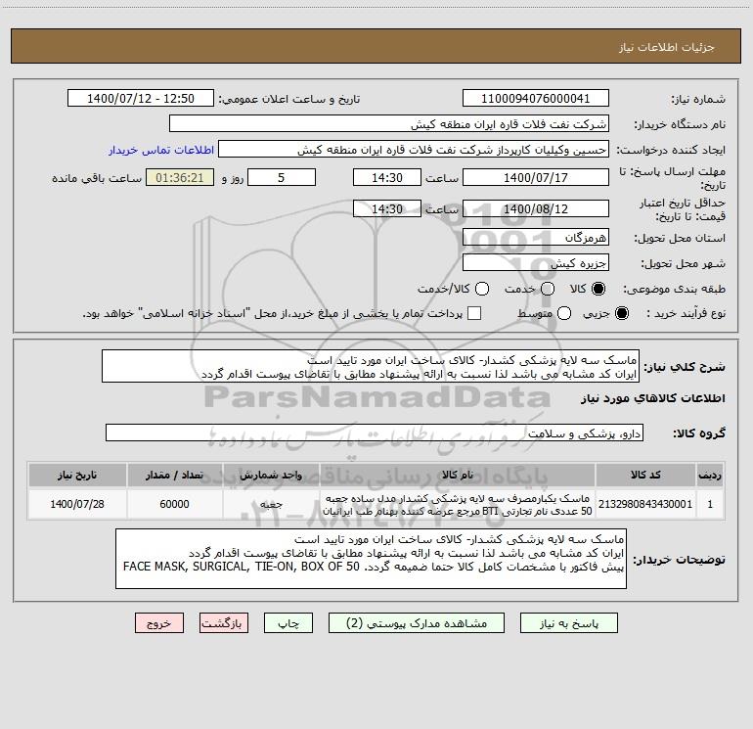Click the request creator field حسین وکیلیان

414,150
